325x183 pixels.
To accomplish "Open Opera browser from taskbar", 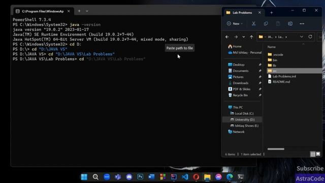I will (x=196, y=177).
